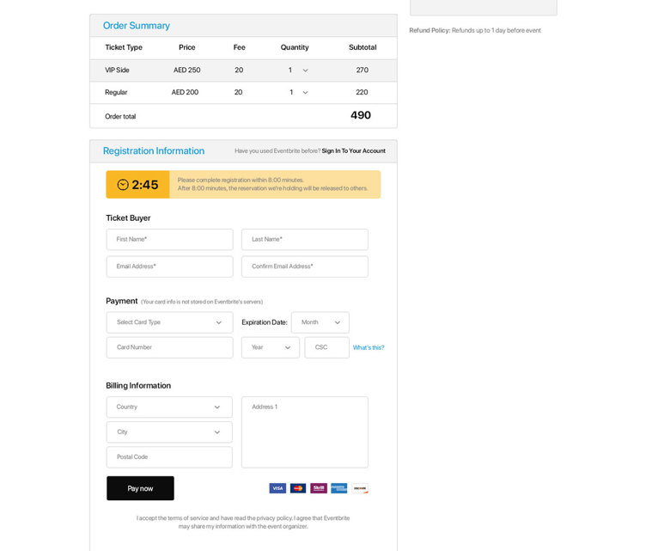Click the What's this? link
The width and height of the screenshot is (652, 551).
[369, 347]
